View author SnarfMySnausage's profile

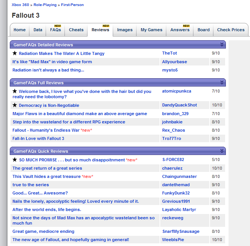[181, 231]
